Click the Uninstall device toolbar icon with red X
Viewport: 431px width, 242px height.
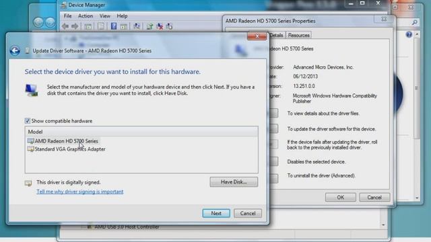160,26
